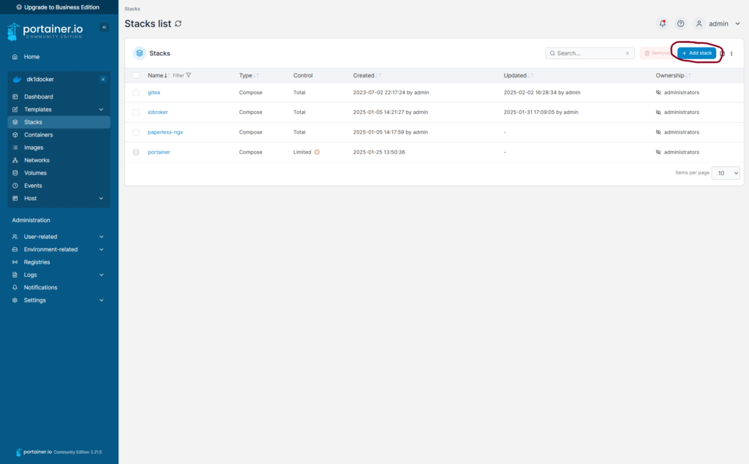Select the gitea stack checkbox
Viewport: 749px width, 464px height.
(x=136, y=93)
